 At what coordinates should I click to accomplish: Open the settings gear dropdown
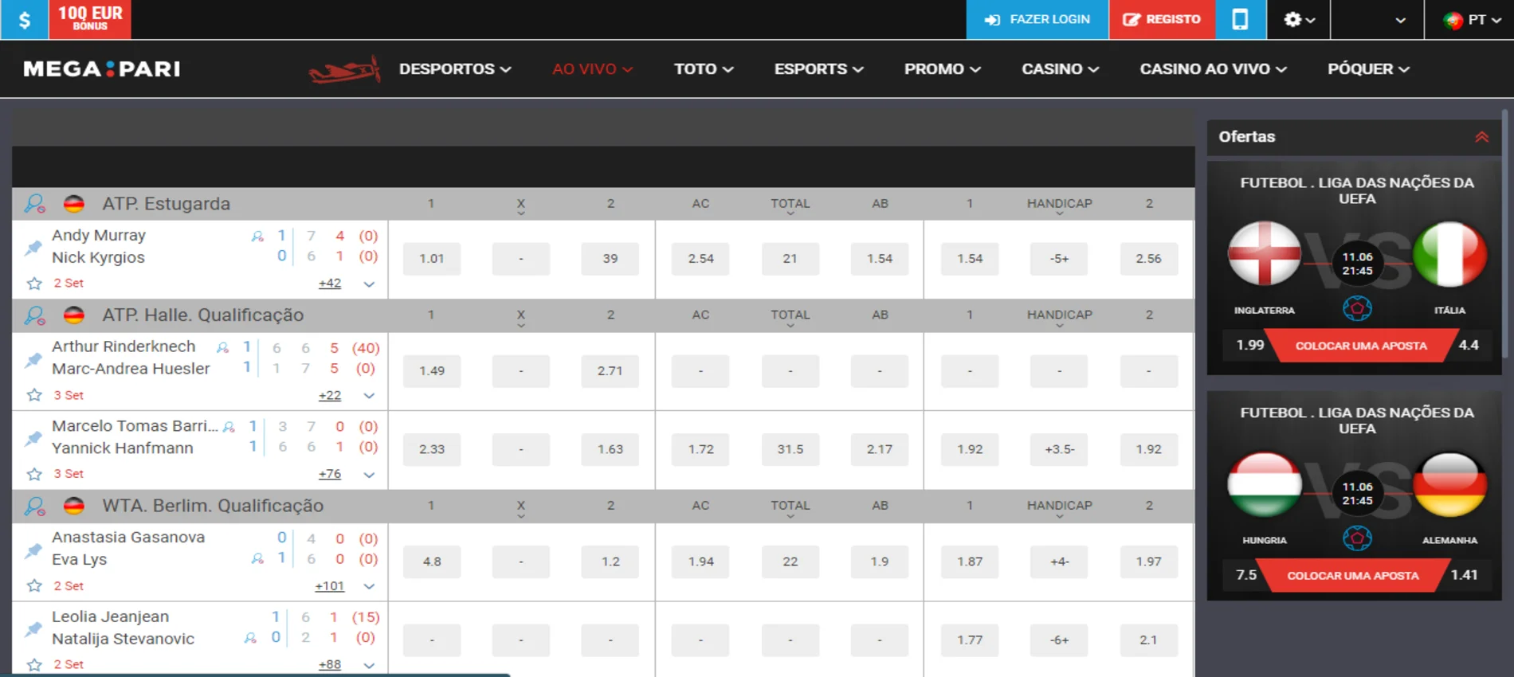pyautogui.click(x=1299, y=19)
